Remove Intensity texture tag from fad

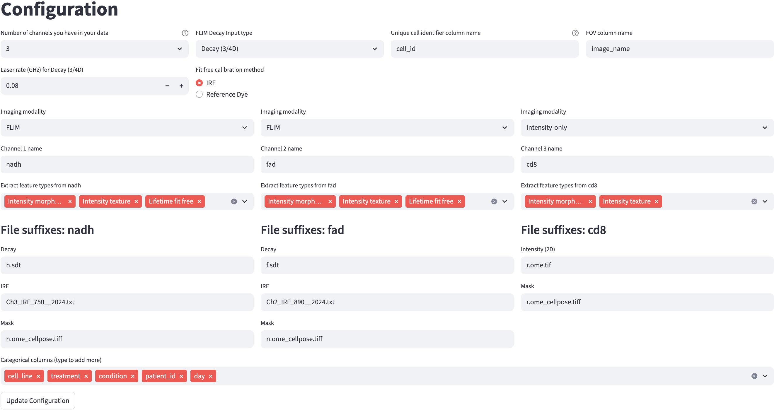(396, 201)
